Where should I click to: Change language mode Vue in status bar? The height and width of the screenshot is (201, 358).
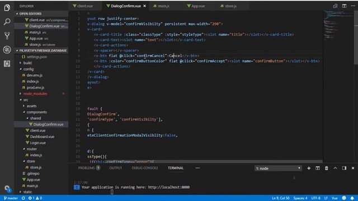tap(335, 198)
